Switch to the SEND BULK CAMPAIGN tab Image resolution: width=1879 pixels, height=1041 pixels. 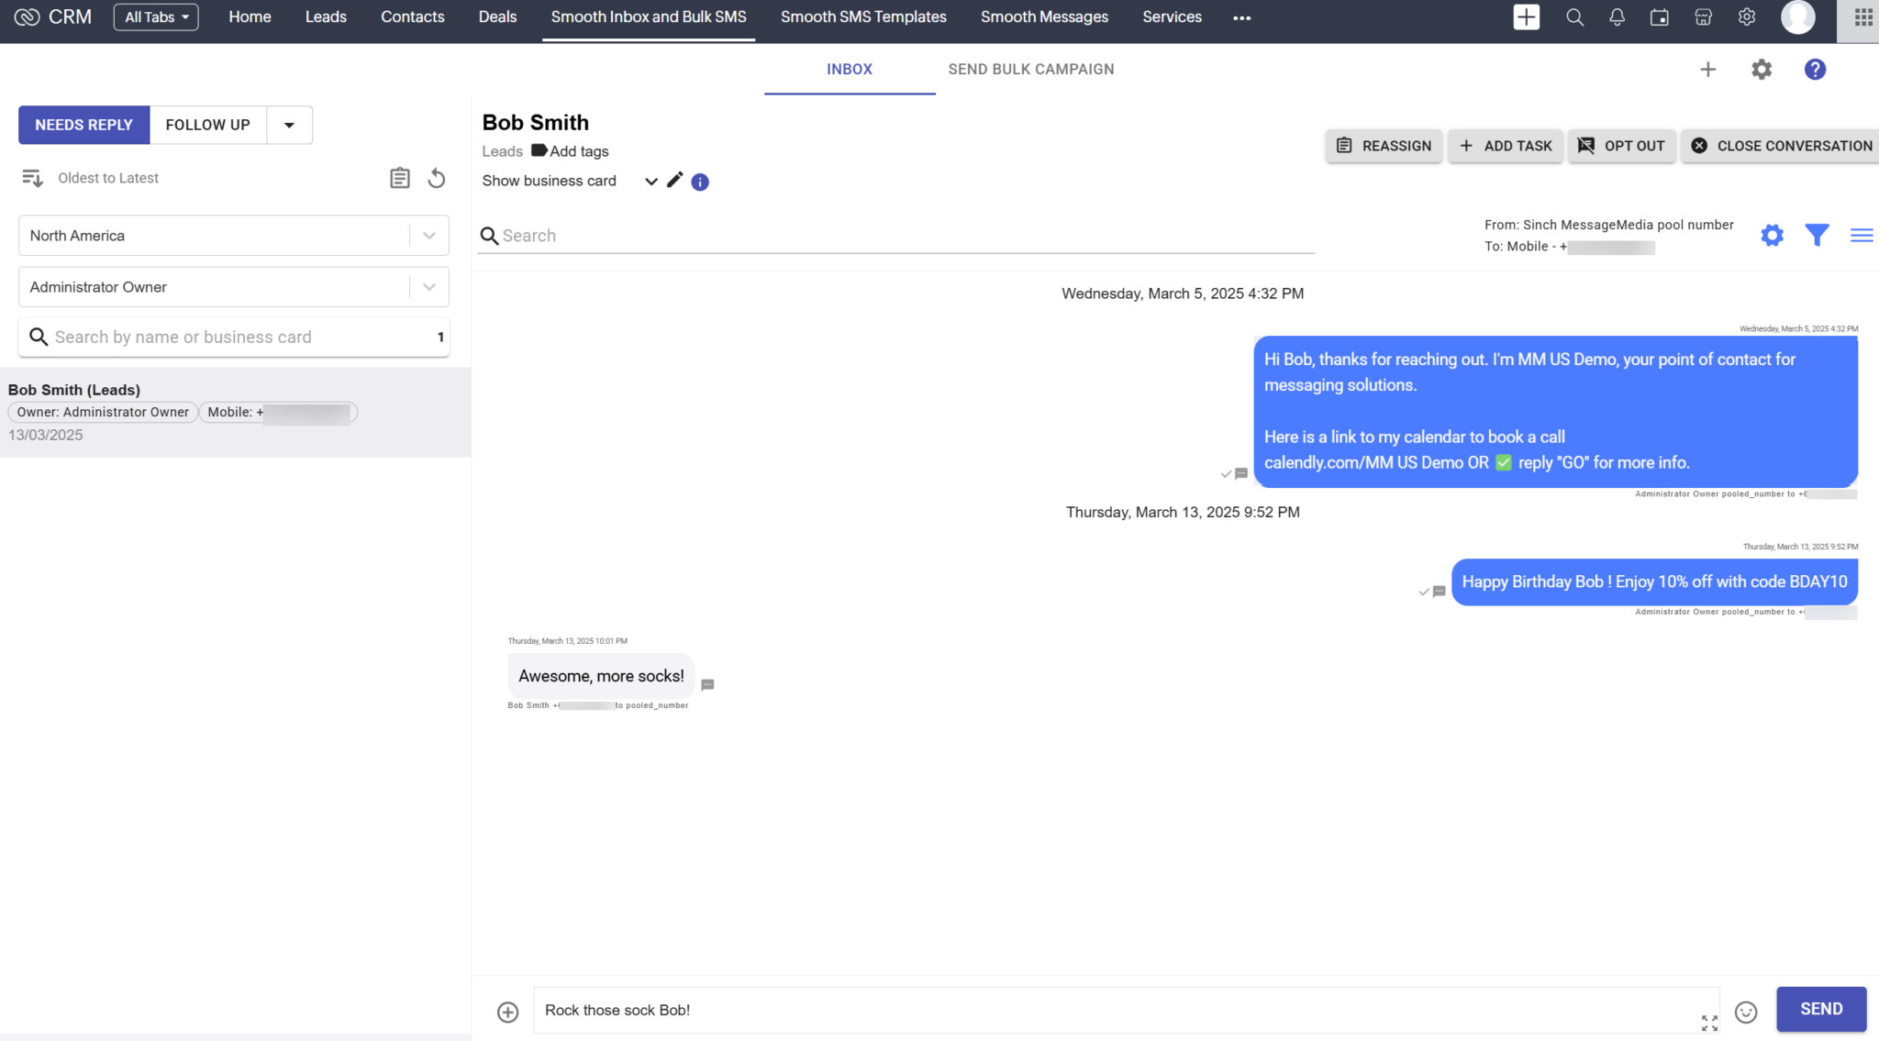(1030, 69)
